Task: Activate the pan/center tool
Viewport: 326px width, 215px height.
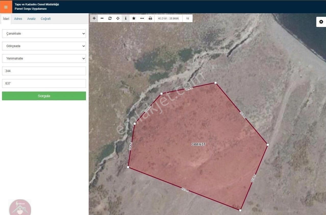Action: pyautogui.click(x=118, y=18)
